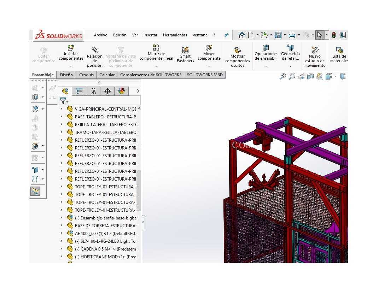Viewport: 373px width, 288px height.
Task: Switch to PropertyManager tab icon
Action: [79, 91]
